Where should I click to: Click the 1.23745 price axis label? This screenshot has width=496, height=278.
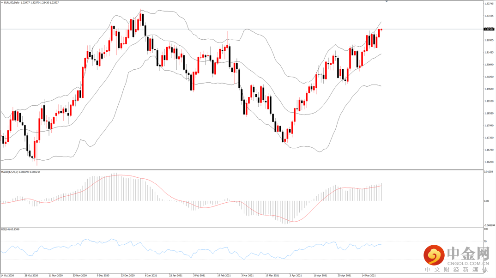pos(489,4)
